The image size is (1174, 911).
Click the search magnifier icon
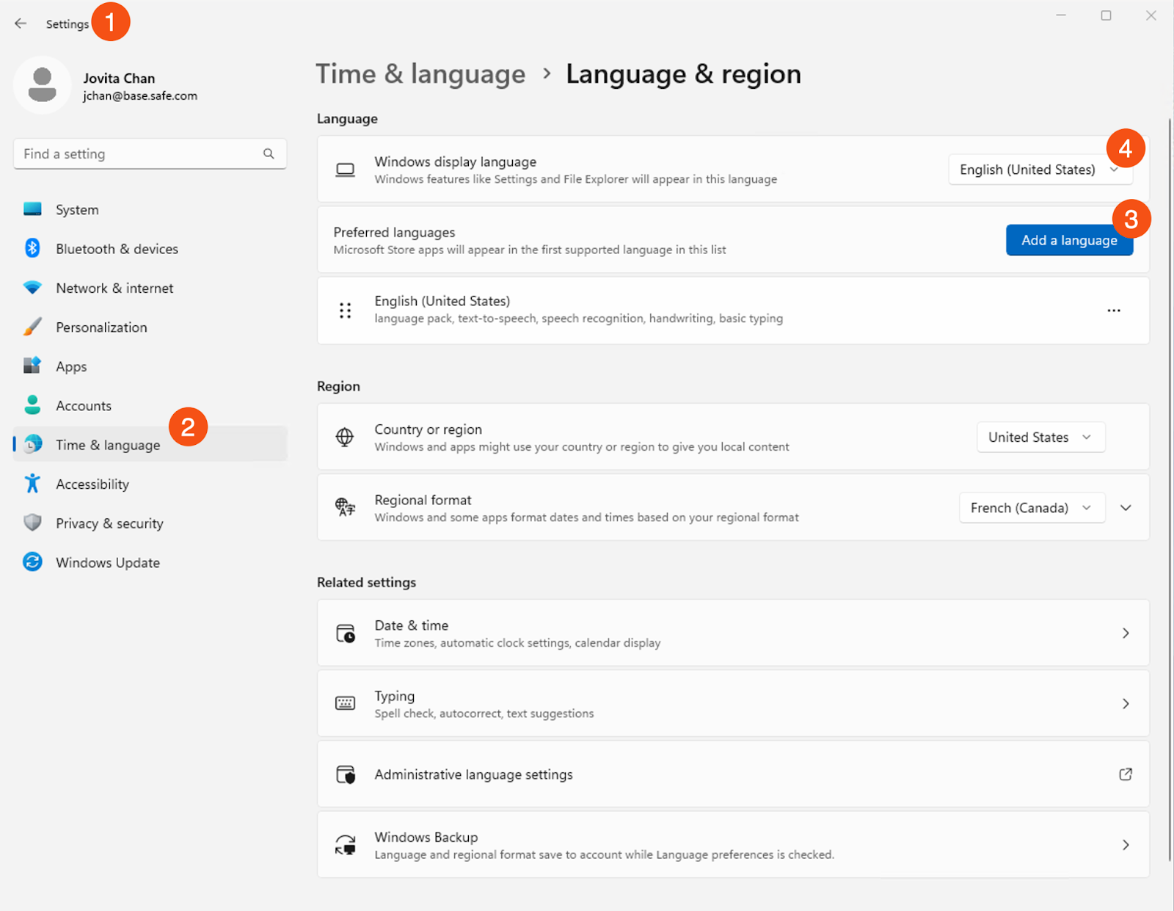(x=269, y=153)
